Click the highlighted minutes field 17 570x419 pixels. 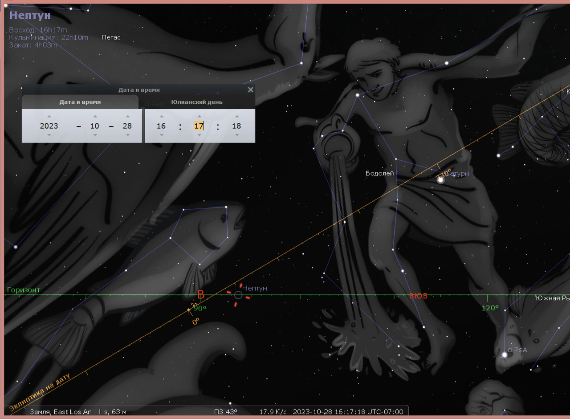(199, 126)
